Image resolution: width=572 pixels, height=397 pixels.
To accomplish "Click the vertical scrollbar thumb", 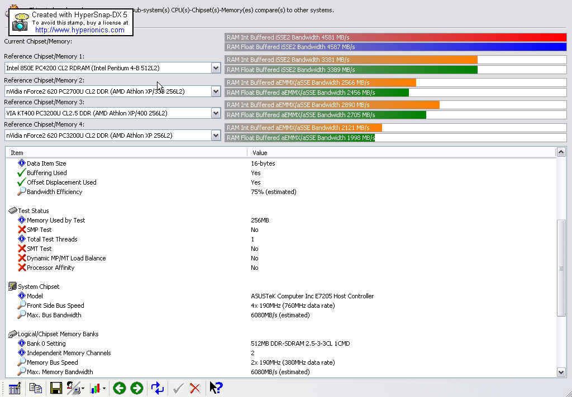I will pos(561,268).
